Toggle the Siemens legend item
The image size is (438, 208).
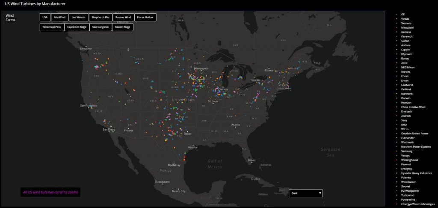click(406, 23)
